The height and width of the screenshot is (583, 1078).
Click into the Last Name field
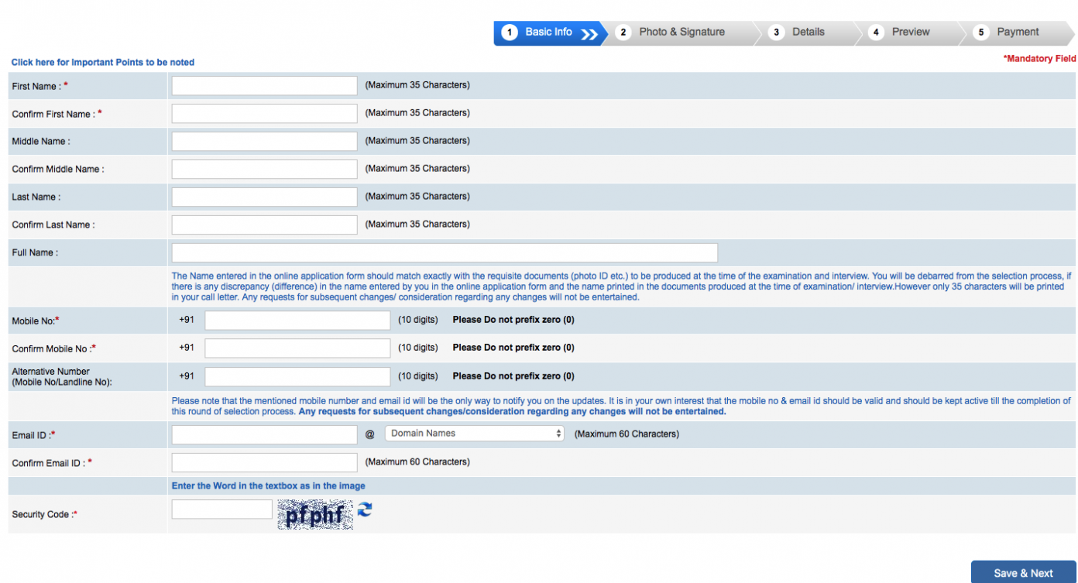(264, 197)
